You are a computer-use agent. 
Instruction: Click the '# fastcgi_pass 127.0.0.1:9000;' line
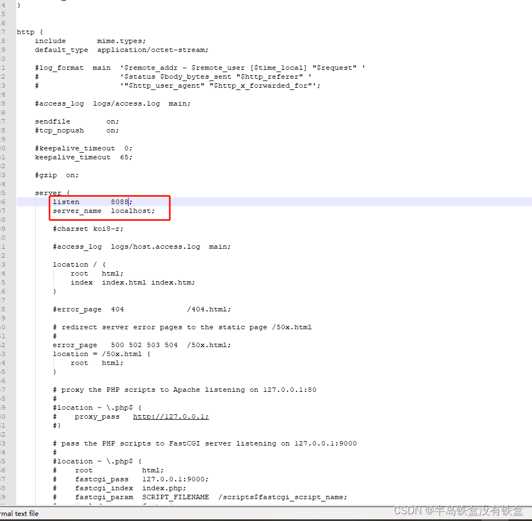[131, 479]
